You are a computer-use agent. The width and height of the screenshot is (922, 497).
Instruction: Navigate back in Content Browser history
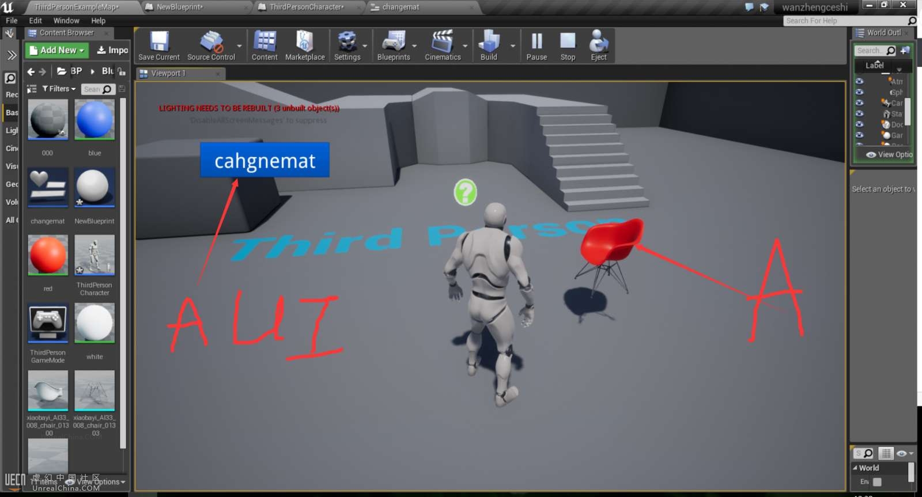(31, 71)
